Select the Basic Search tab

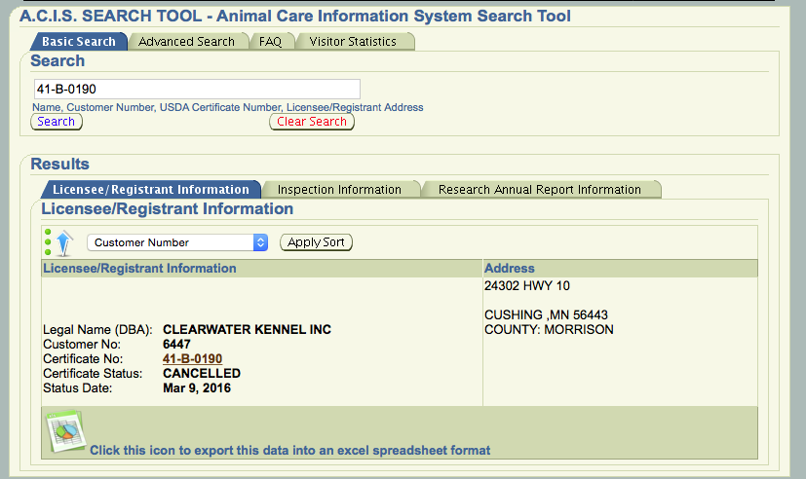point(79,42)
